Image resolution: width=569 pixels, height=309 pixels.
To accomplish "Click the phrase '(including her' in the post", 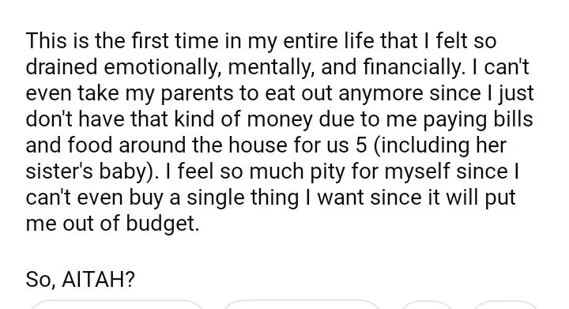I will click(439, 145).
